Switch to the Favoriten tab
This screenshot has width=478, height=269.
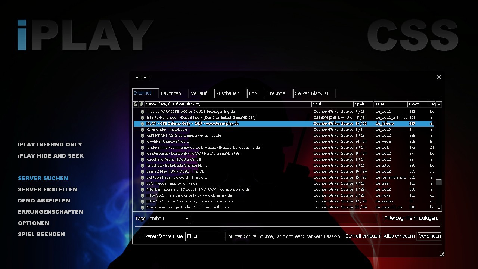(x=174, y=93)
